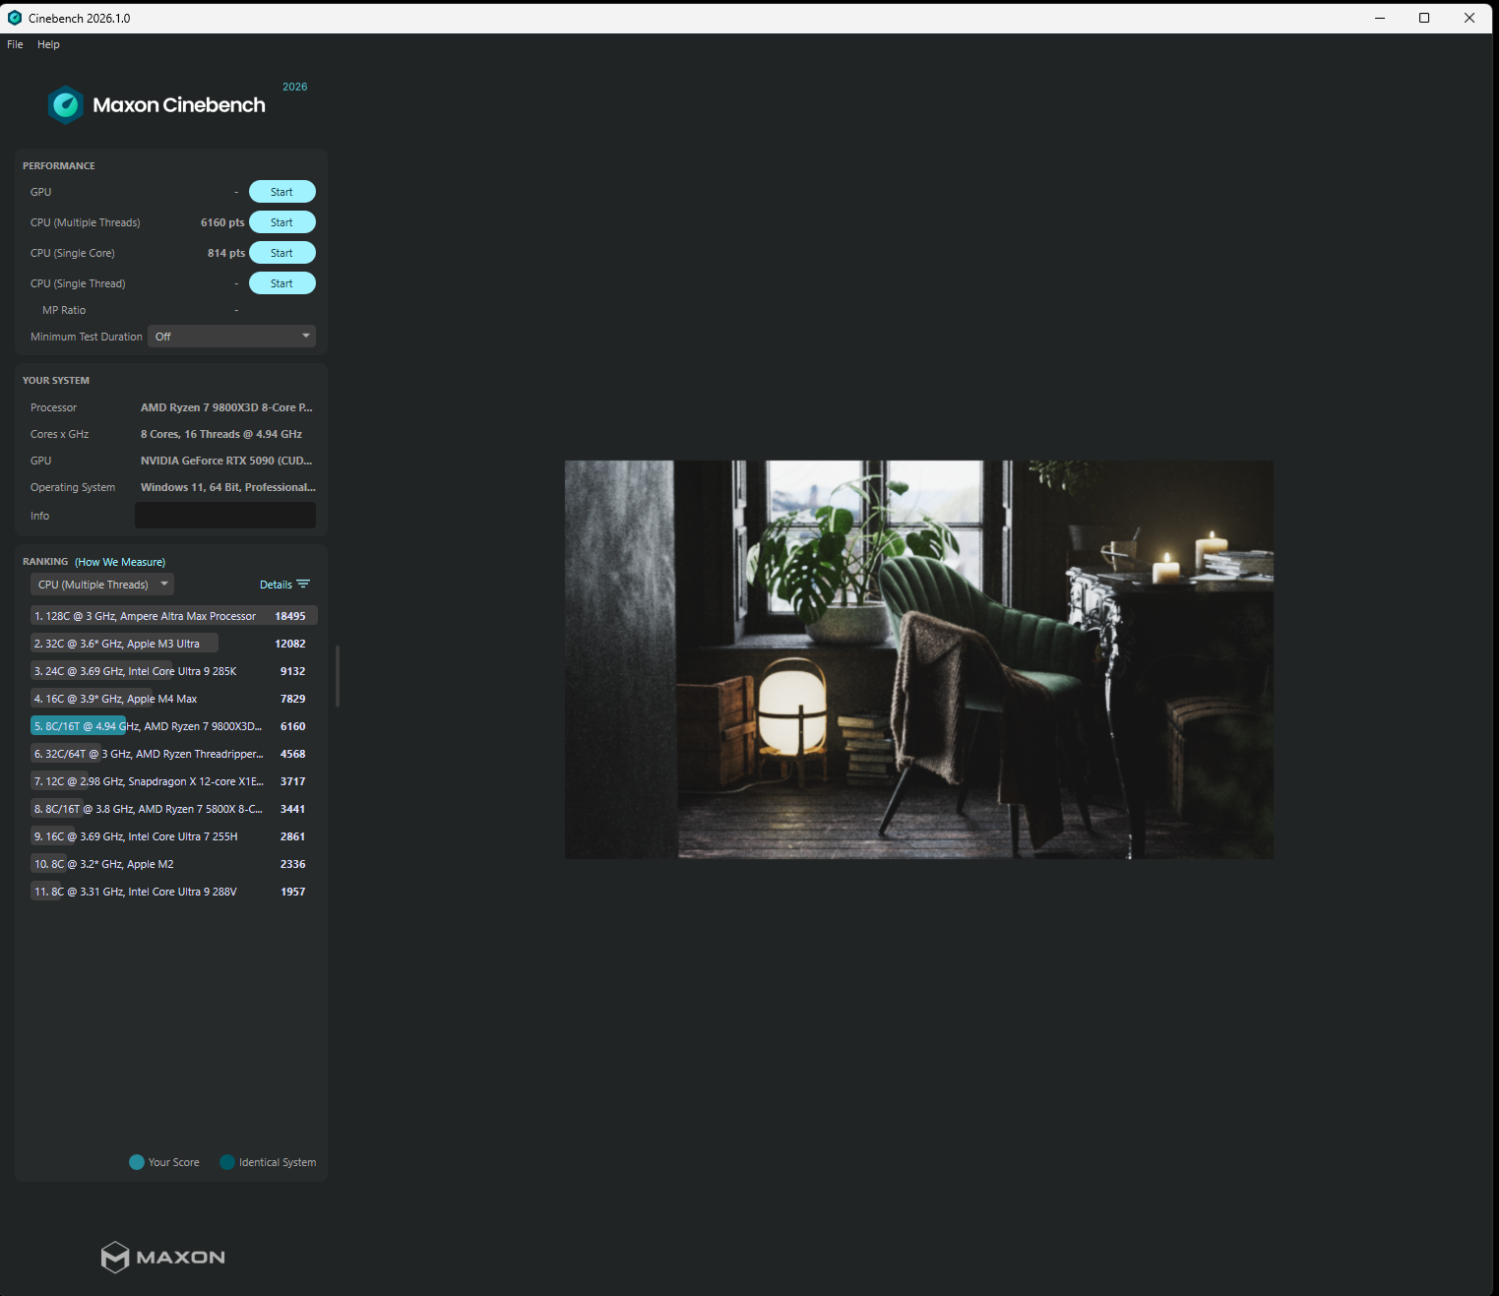Click the Windows 11, 64 Bit value
1499x1296 pixels.
(228, 487)
